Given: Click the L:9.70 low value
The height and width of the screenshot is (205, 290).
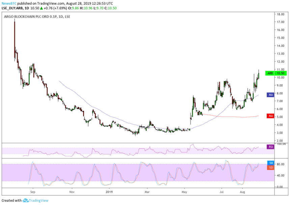Looking at the screenshot, I should click(98, 8).
